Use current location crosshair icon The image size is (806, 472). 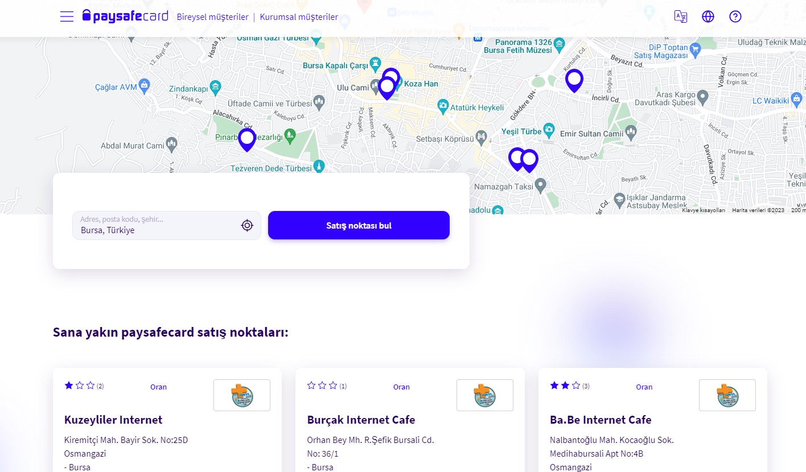point(247,226)
